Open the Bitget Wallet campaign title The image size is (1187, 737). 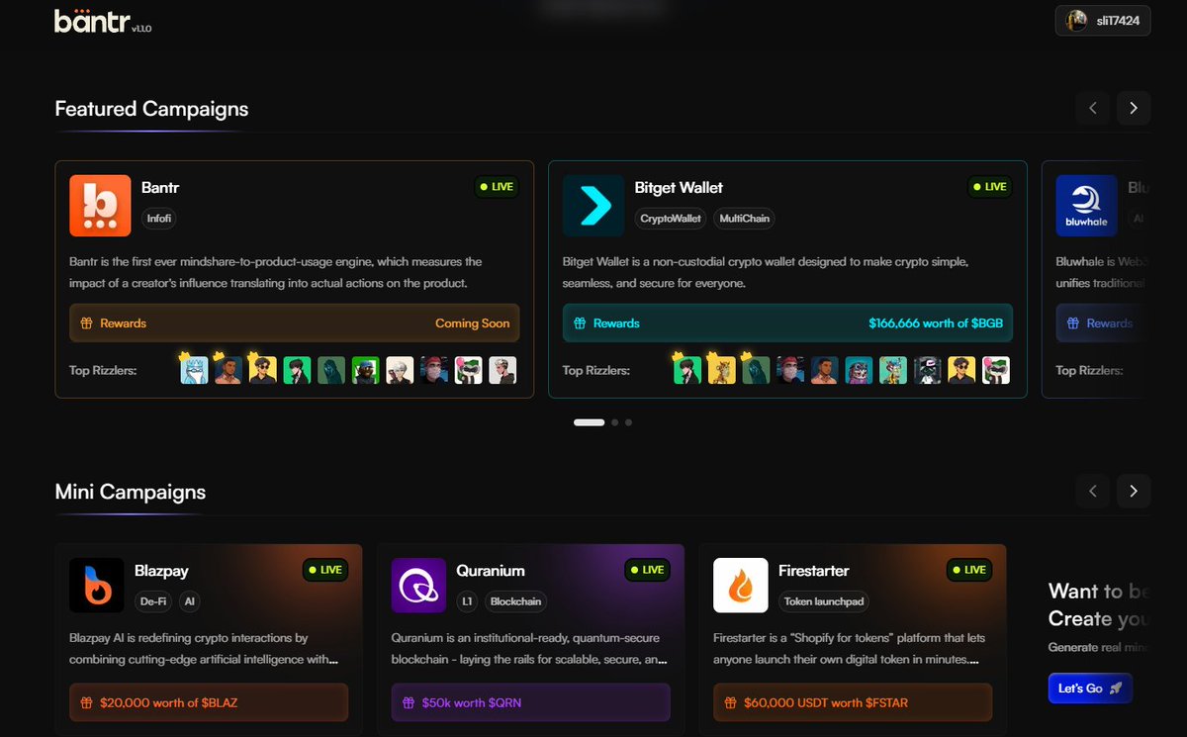(679, 187)
